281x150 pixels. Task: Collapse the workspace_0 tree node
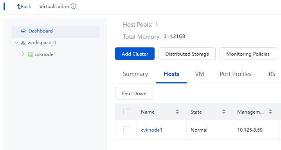[x=16, y=43]
